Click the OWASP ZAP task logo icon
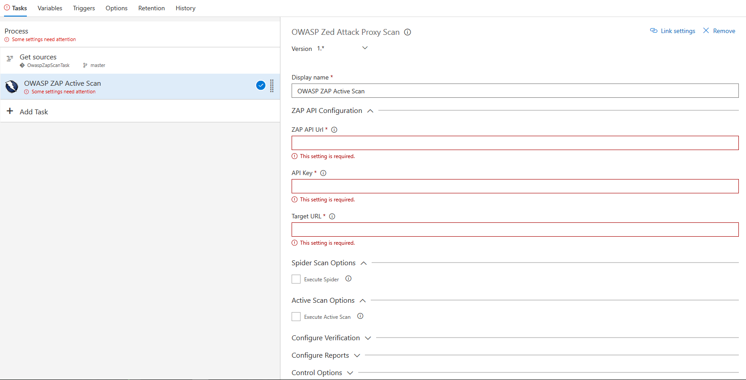Image resolution: width=746 pixels, height=380 pixels. coord(12,87)
